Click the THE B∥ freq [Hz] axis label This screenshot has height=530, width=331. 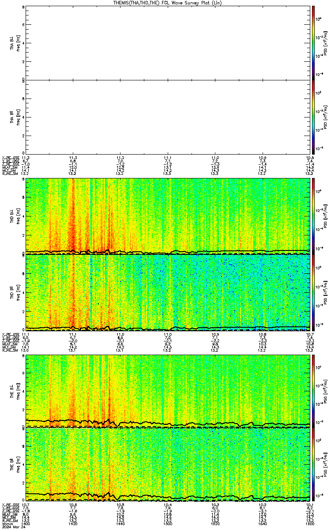pos(18,465)
